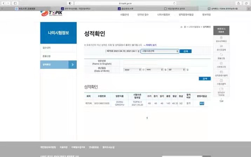The width and height of the screenshot is (251, 157).
Task: Click the TOPIK logo
Action: click(52, 13)
